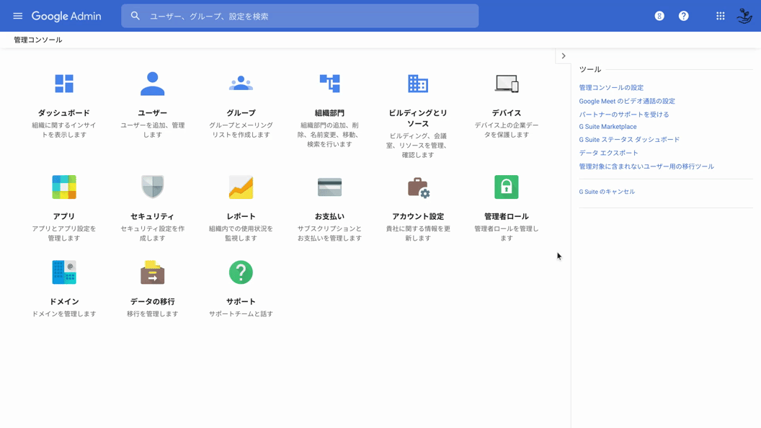Viewport: 761px width, 428px height.
Task: Open the hamburger main menu
Action: 18,16
